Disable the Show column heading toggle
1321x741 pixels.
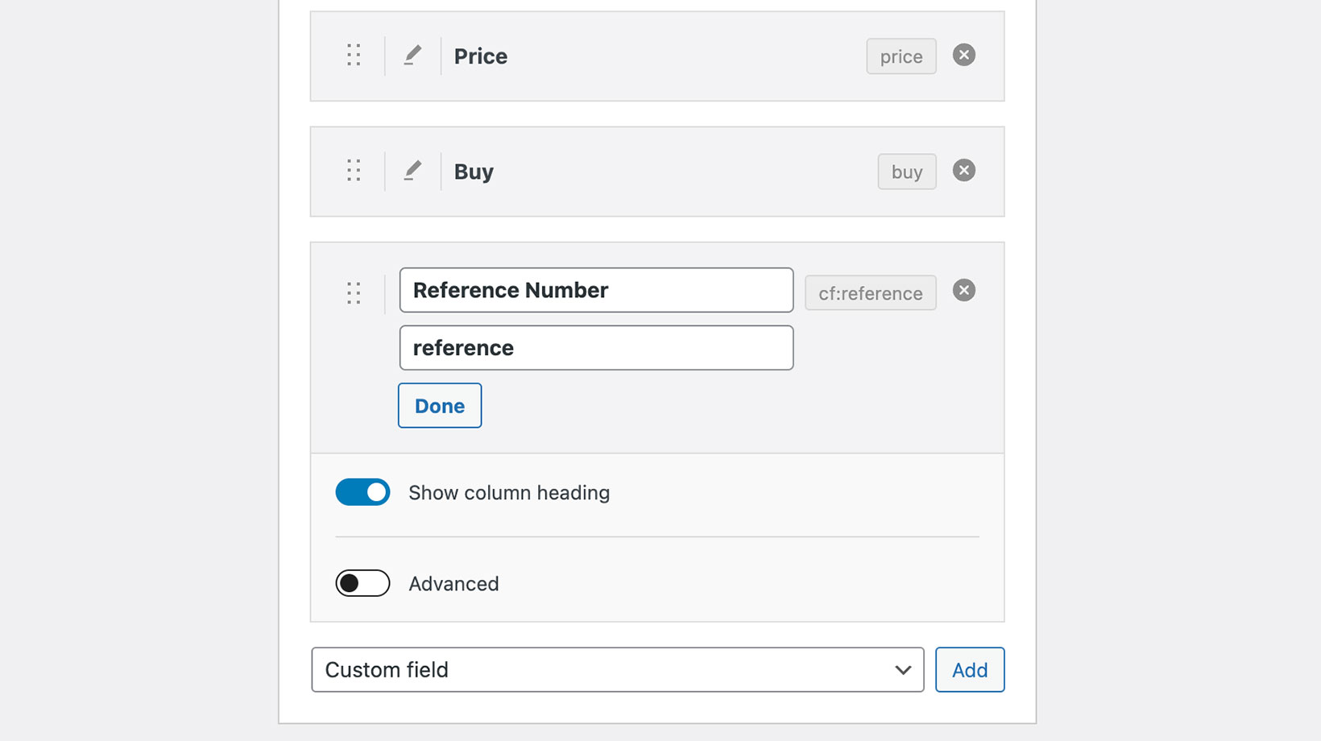point(362,492)
